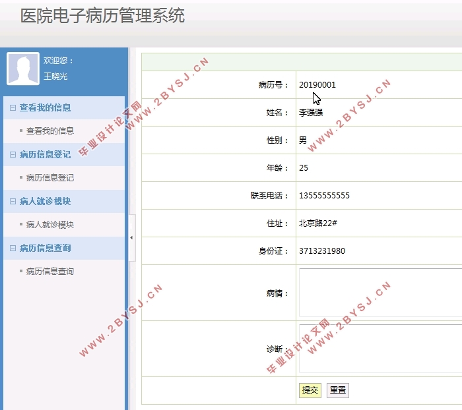Click inside the 诊断 text area

point(380,349)
